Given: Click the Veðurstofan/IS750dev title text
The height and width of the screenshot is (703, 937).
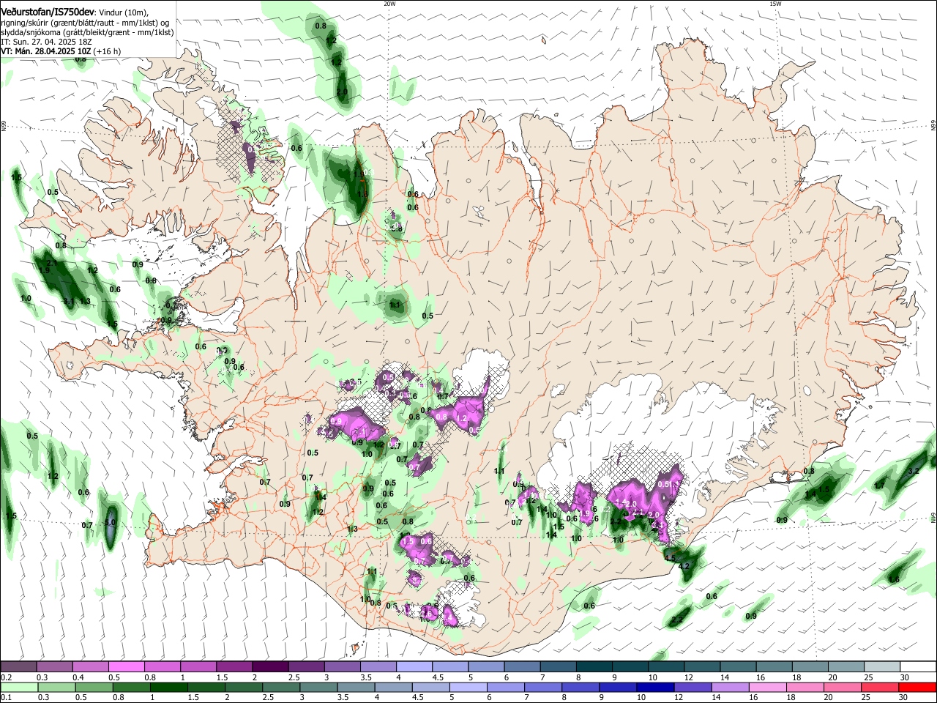Looking at the screenshot, I should tap(48, 12).
